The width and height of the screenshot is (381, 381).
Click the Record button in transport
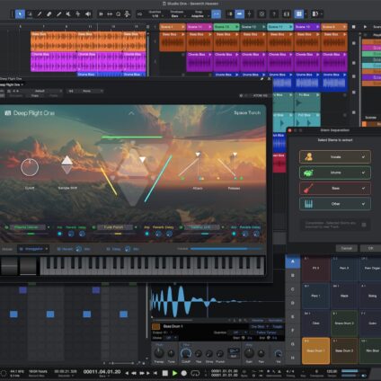(x=184, y=373)
